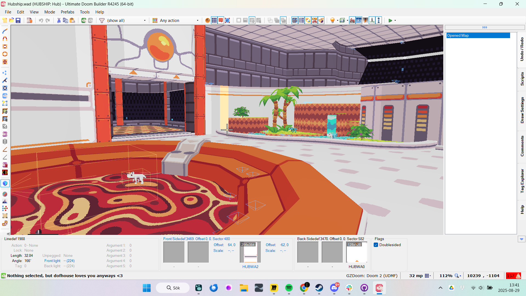
Task: Click the filter funnel icon
Action: click(102, 20)
